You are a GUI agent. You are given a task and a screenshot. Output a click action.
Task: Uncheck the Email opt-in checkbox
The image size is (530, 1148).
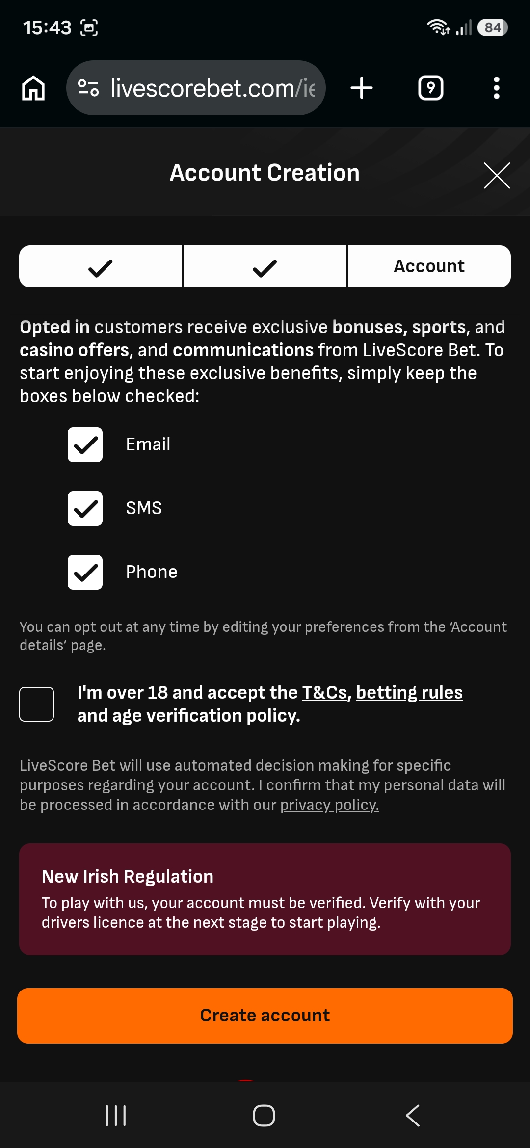pos(85,444)
